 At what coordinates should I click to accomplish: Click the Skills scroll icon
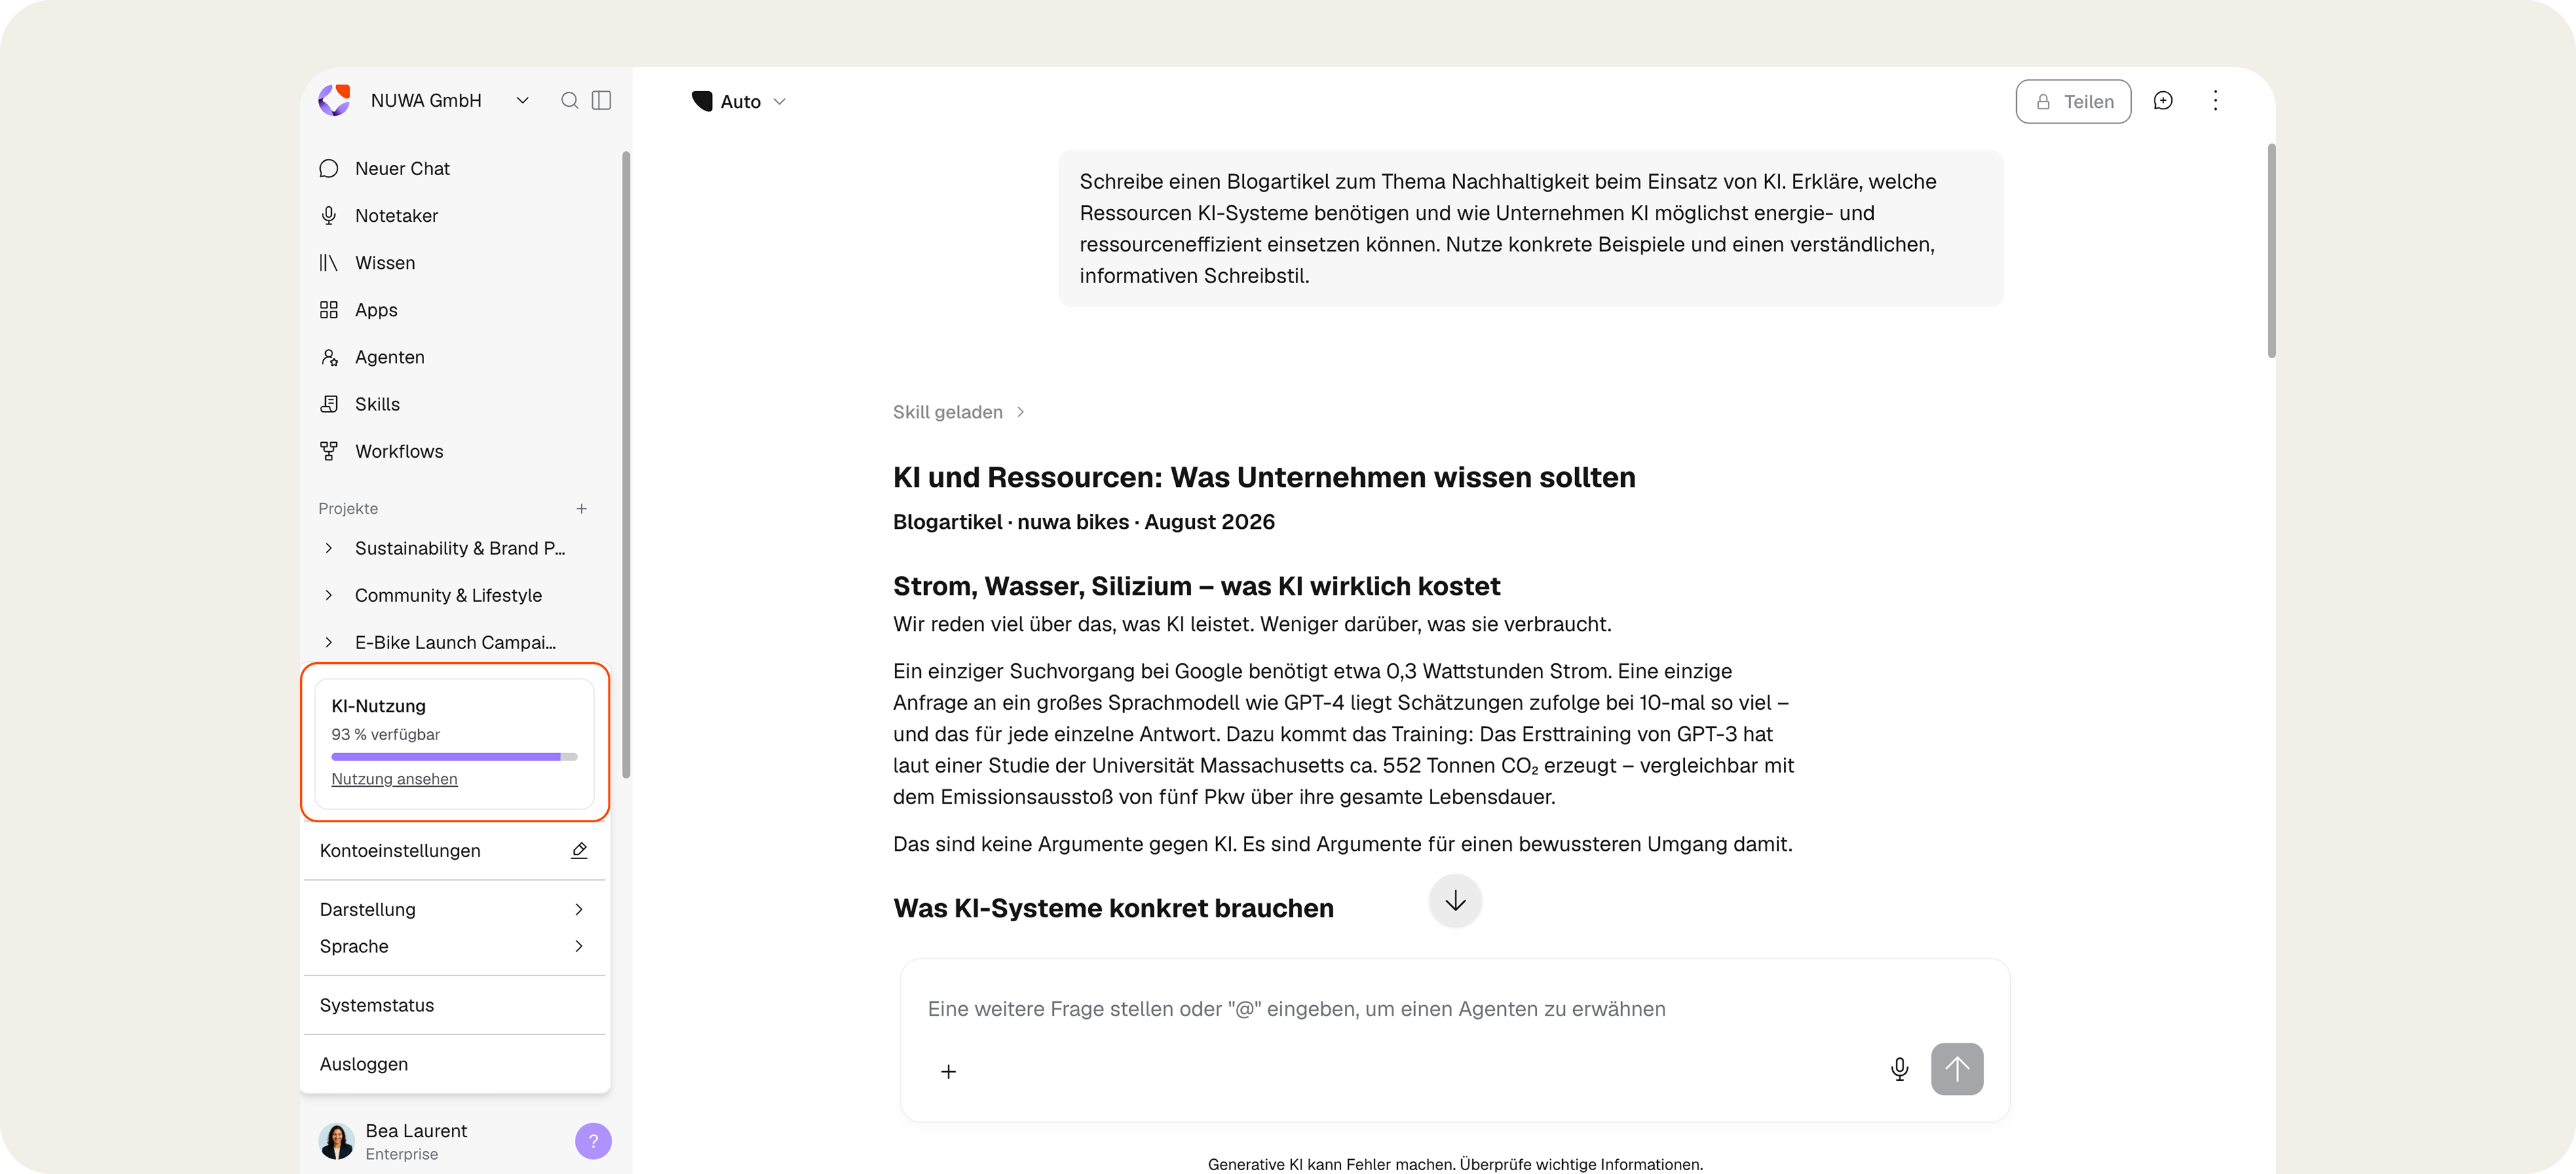tap(328, 404)
